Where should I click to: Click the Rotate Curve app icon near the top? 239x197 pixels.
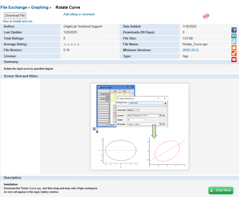click(x=206, y=16)
